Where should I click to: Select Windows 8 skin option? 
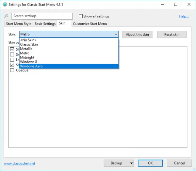(x=69, y=62)
